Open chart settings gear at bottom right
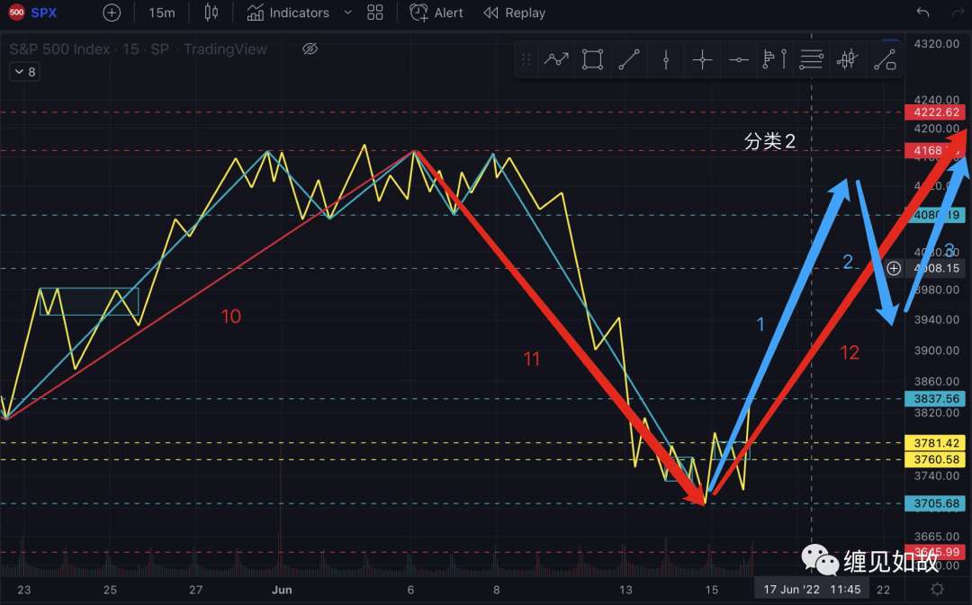The image size is (972, 605). [x=937, y=590]
